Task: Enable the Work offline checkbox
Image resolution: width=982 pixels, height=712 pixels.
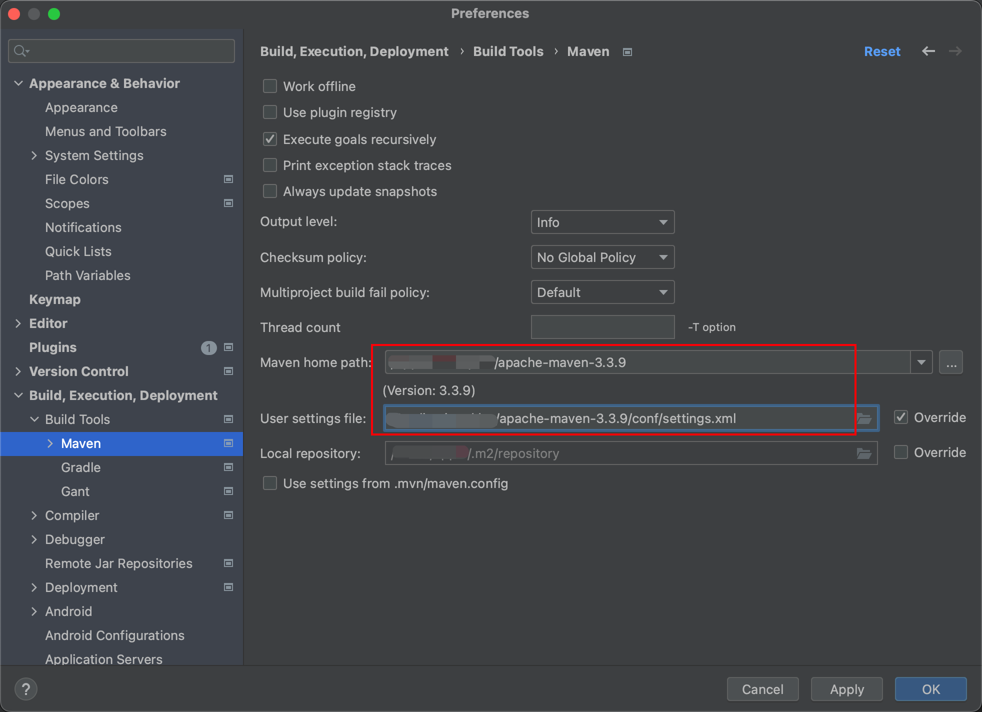Action: click(270, 86)
